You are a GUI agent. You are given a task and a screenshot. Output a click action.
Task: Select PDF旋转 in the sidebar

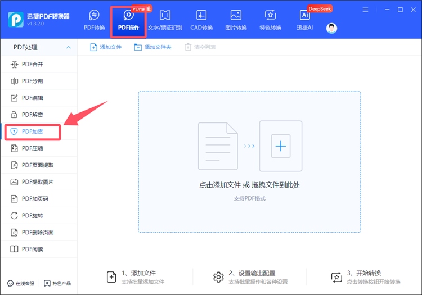(39, 215)
